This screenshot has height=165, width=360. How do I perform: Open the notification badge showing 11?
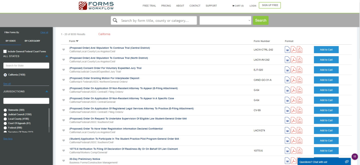pyautogui.click(x=355, y=157)
